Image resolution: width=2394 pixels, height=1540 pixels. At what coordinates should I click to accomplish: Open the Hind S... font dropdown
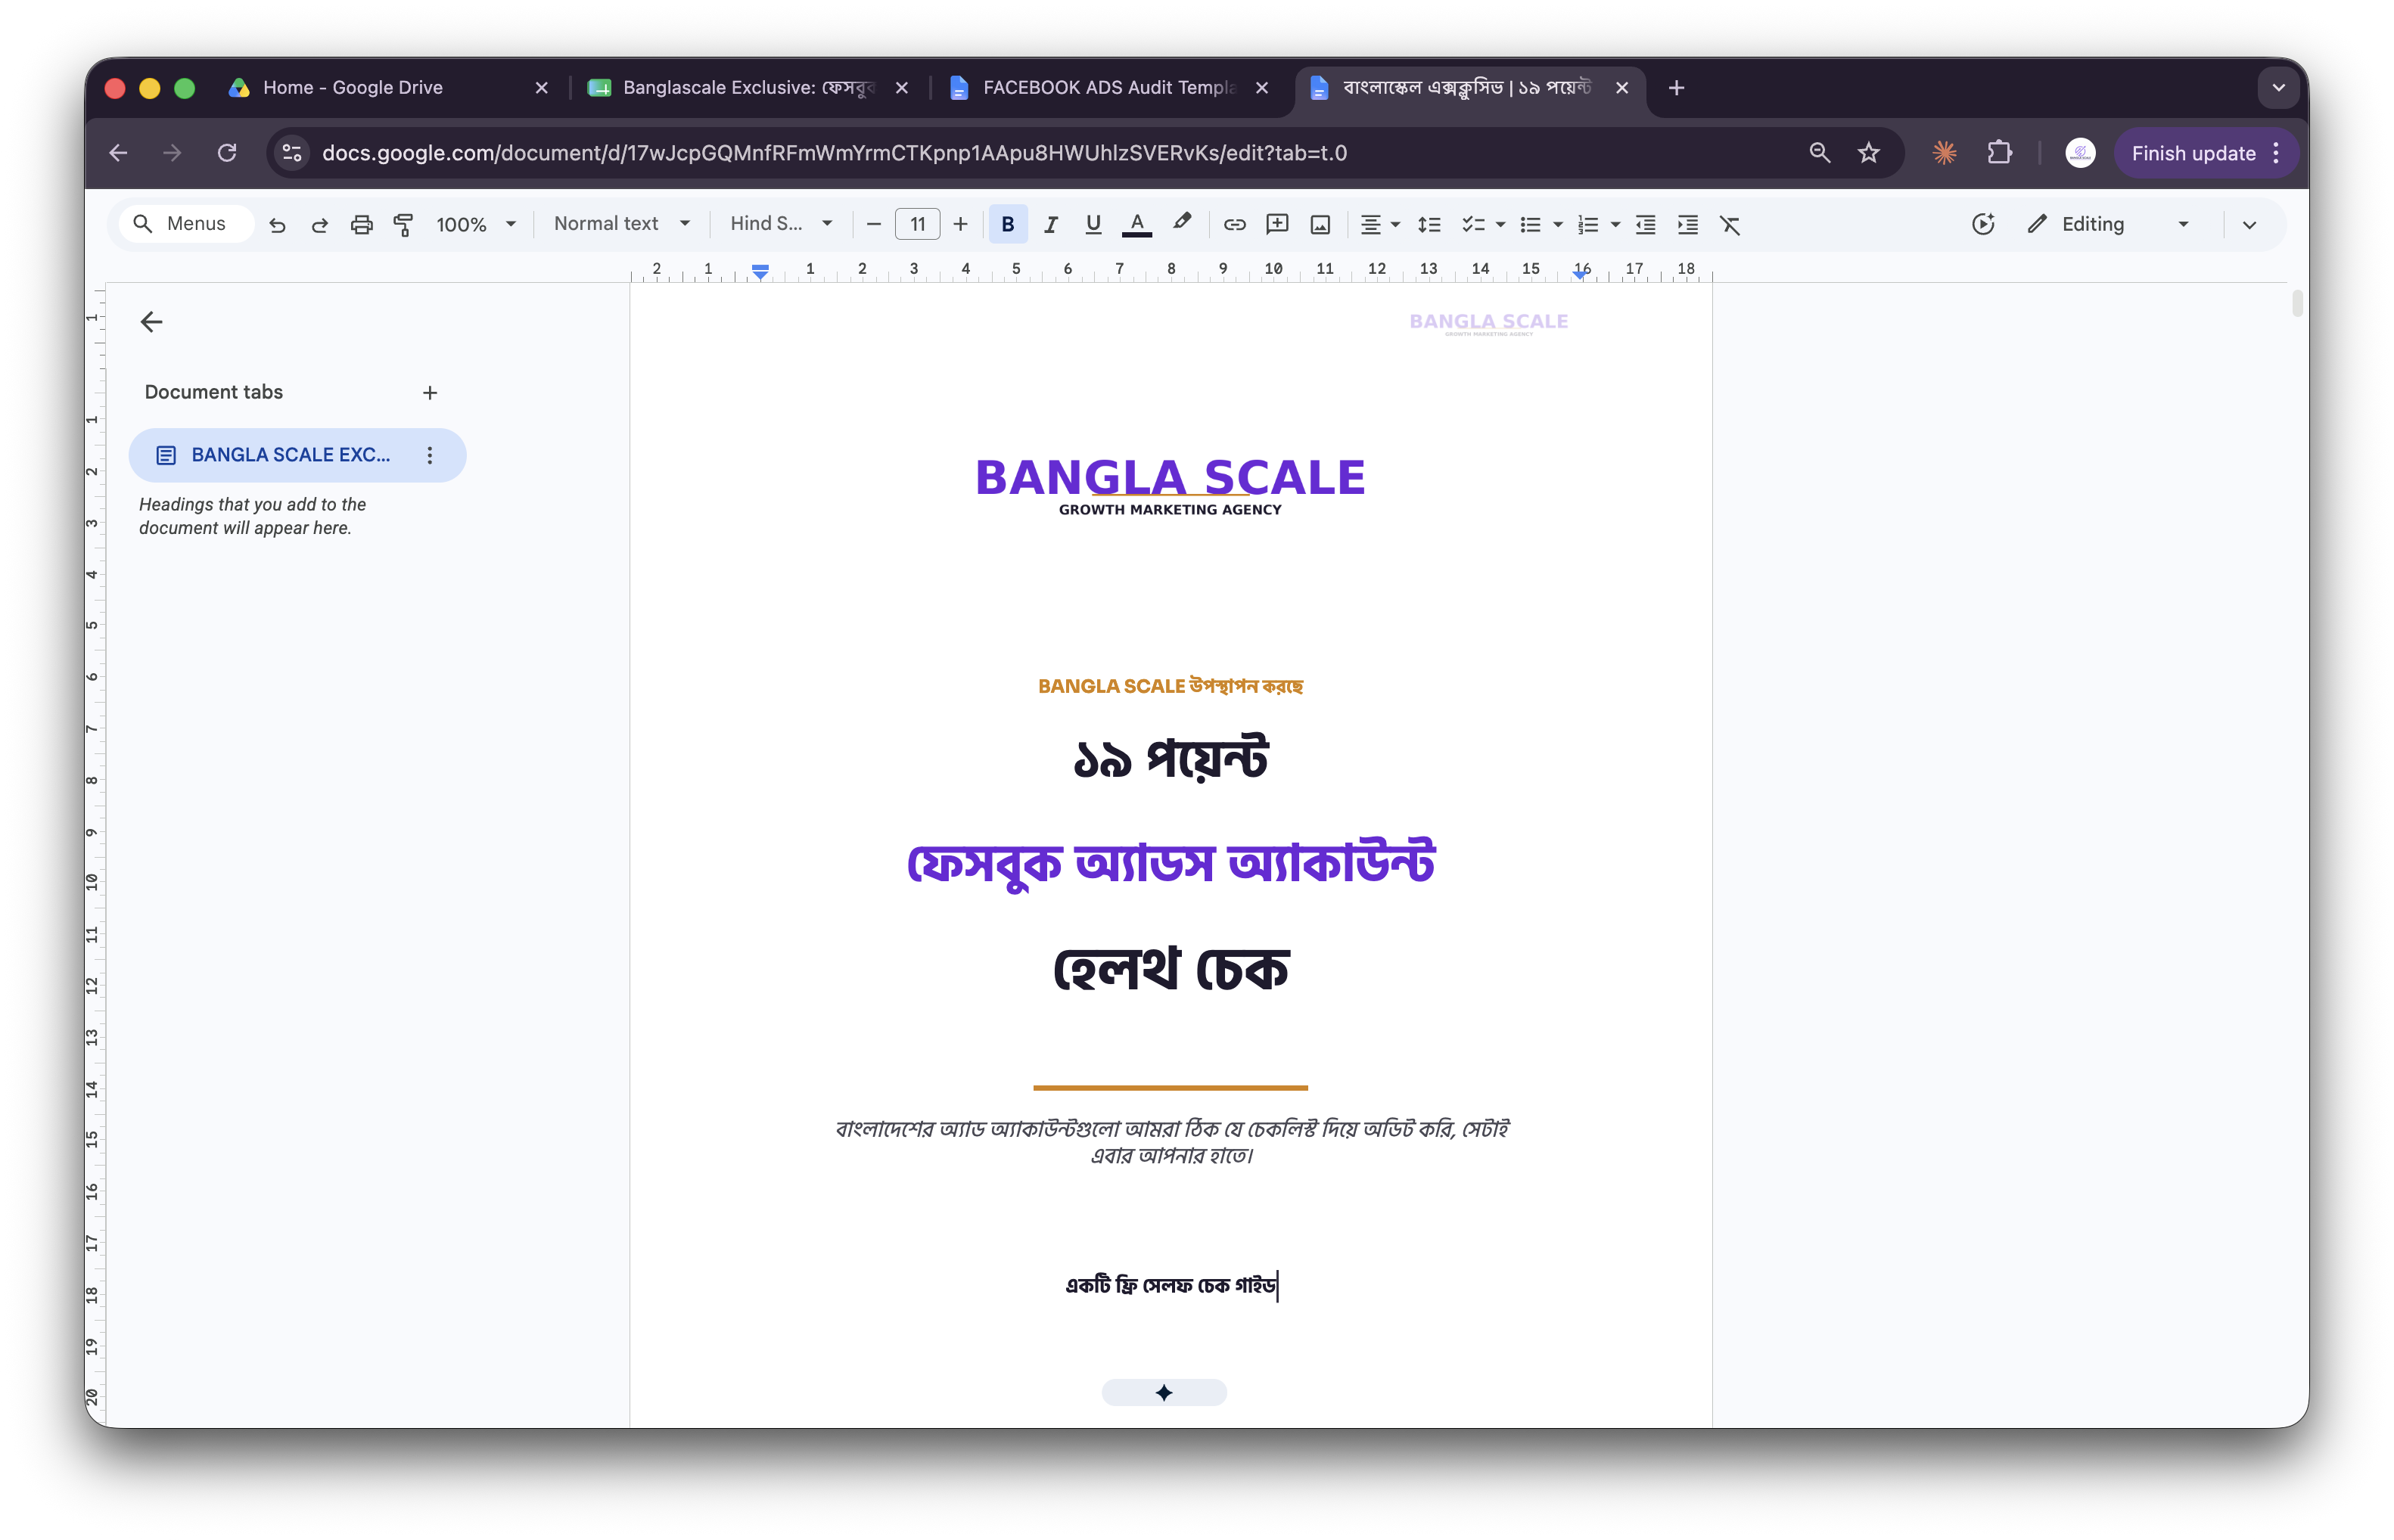point(780,224)
